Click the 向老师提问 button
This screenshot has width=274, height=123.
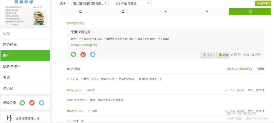click(x=263, y=3)
